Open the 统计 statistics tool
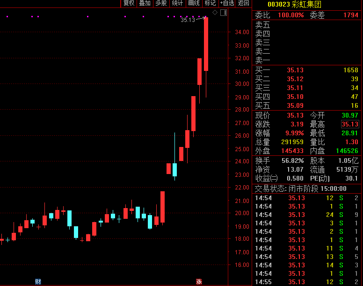The width and height of the screenshot is (363, 286). (177, 3)
